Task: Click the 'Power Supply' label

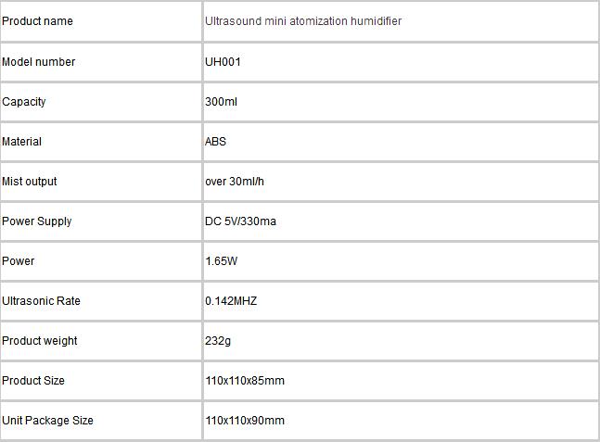Action: pos(37,221)
